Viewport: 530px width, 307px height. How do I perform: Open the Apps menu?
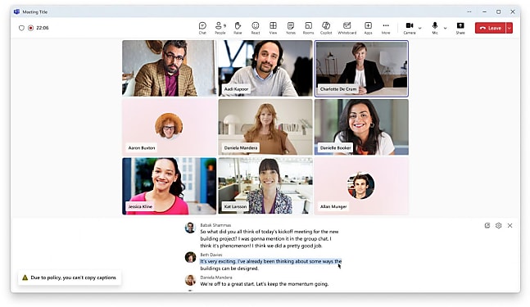coord(368,28)
